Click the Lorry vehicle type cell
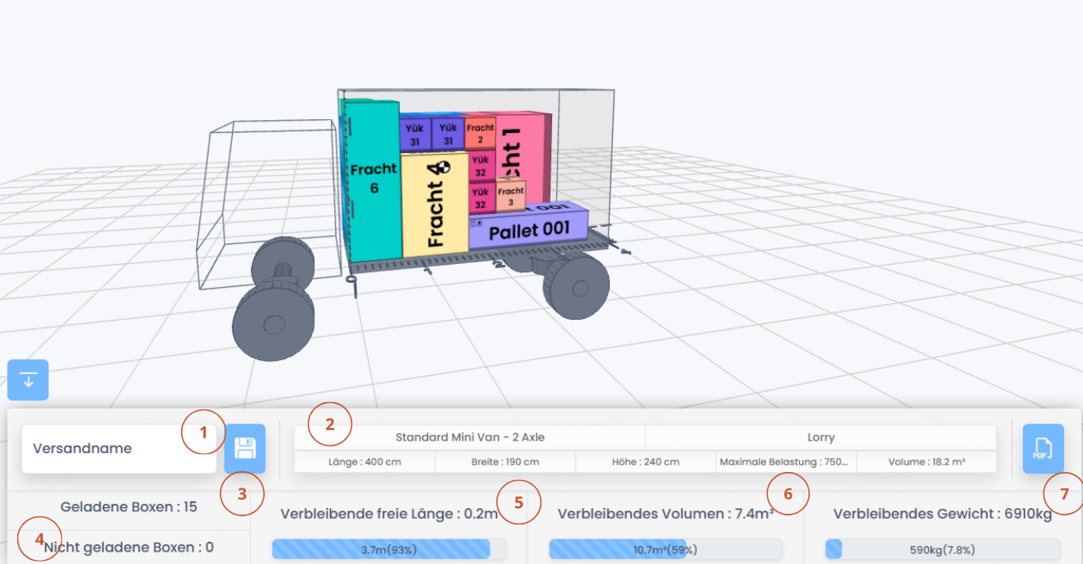This screenshot has height=564, width=1083. pos(820,437)
